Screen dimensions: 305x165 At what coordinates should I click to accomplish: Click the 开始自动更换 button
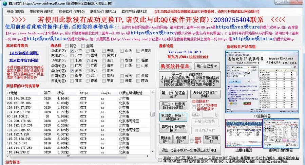[x=205, y=122]
